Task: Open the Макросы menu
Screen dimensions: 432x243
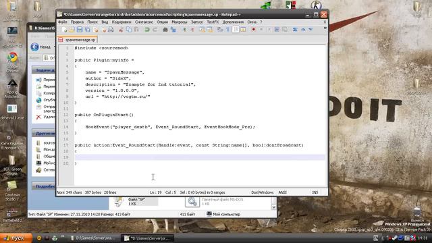Action: click(179, 22)
